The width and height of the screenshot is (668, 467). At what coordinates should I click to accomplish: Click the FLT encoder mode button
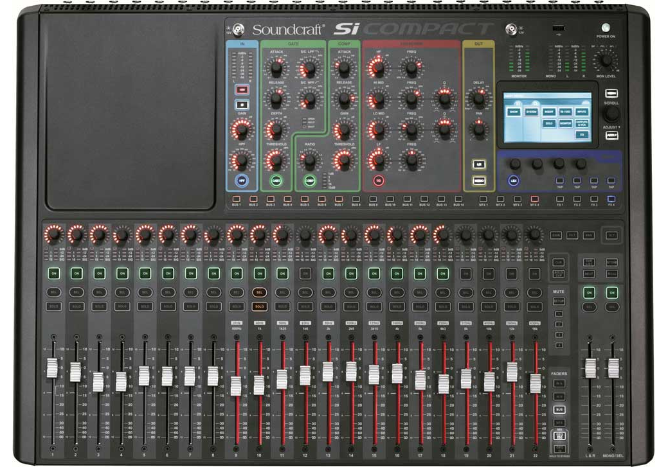click(x=572, y=235)
